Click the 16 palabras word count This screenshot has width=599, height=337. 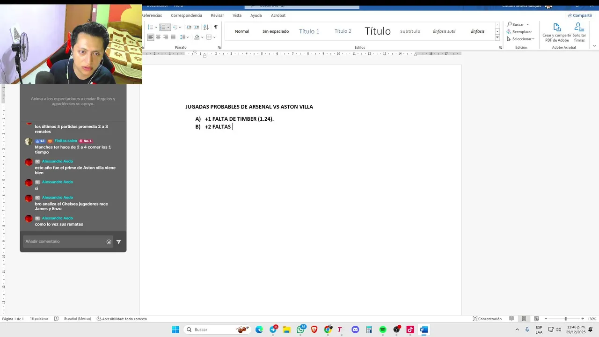pyautogui.click(x=39, y=319)
